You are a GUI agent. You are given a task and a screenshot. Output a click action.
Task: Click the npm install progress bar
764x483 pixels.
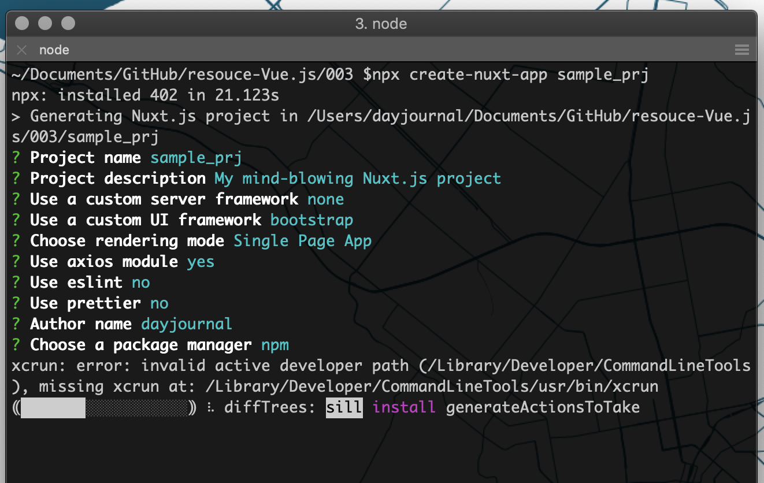pyautogui.click(x=104, y=408)
